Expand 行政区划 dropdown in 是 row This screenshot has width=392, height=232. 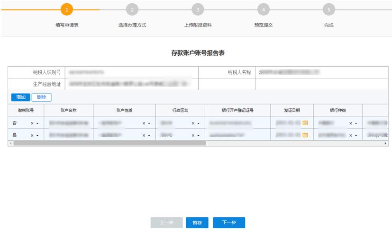pyautogui.click(x=199, y=136)
